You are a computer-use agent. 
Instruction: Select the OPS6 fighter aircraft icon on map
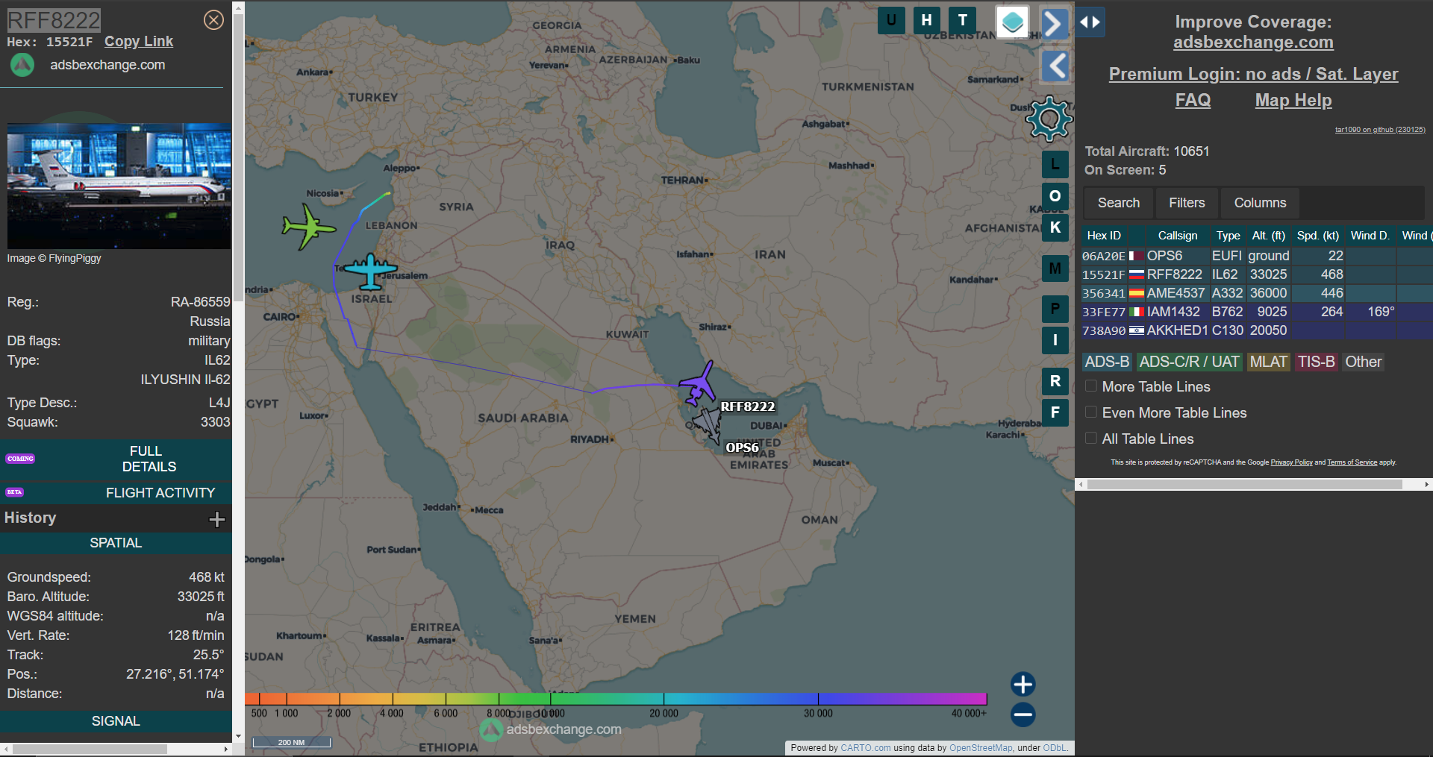pyautogui.click(x=706, y=424)
